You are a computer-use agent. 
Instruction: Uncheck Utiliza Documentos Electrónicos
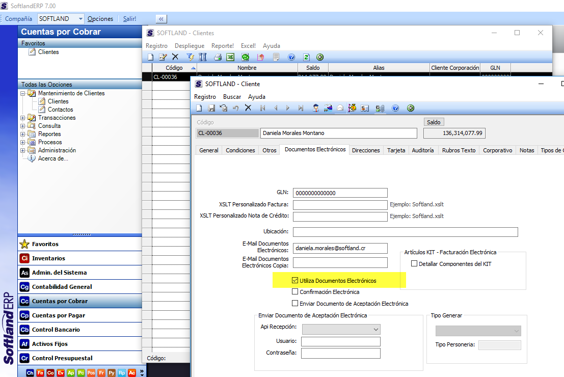(295, 280)
